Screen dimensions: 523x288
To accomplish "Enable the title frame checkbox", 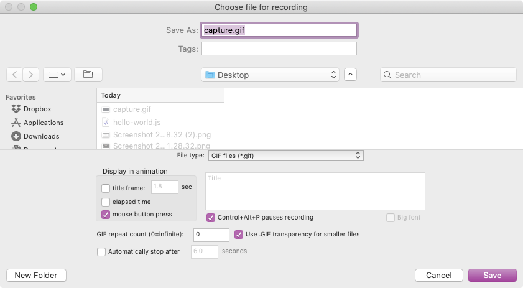I will pos(106,188).
